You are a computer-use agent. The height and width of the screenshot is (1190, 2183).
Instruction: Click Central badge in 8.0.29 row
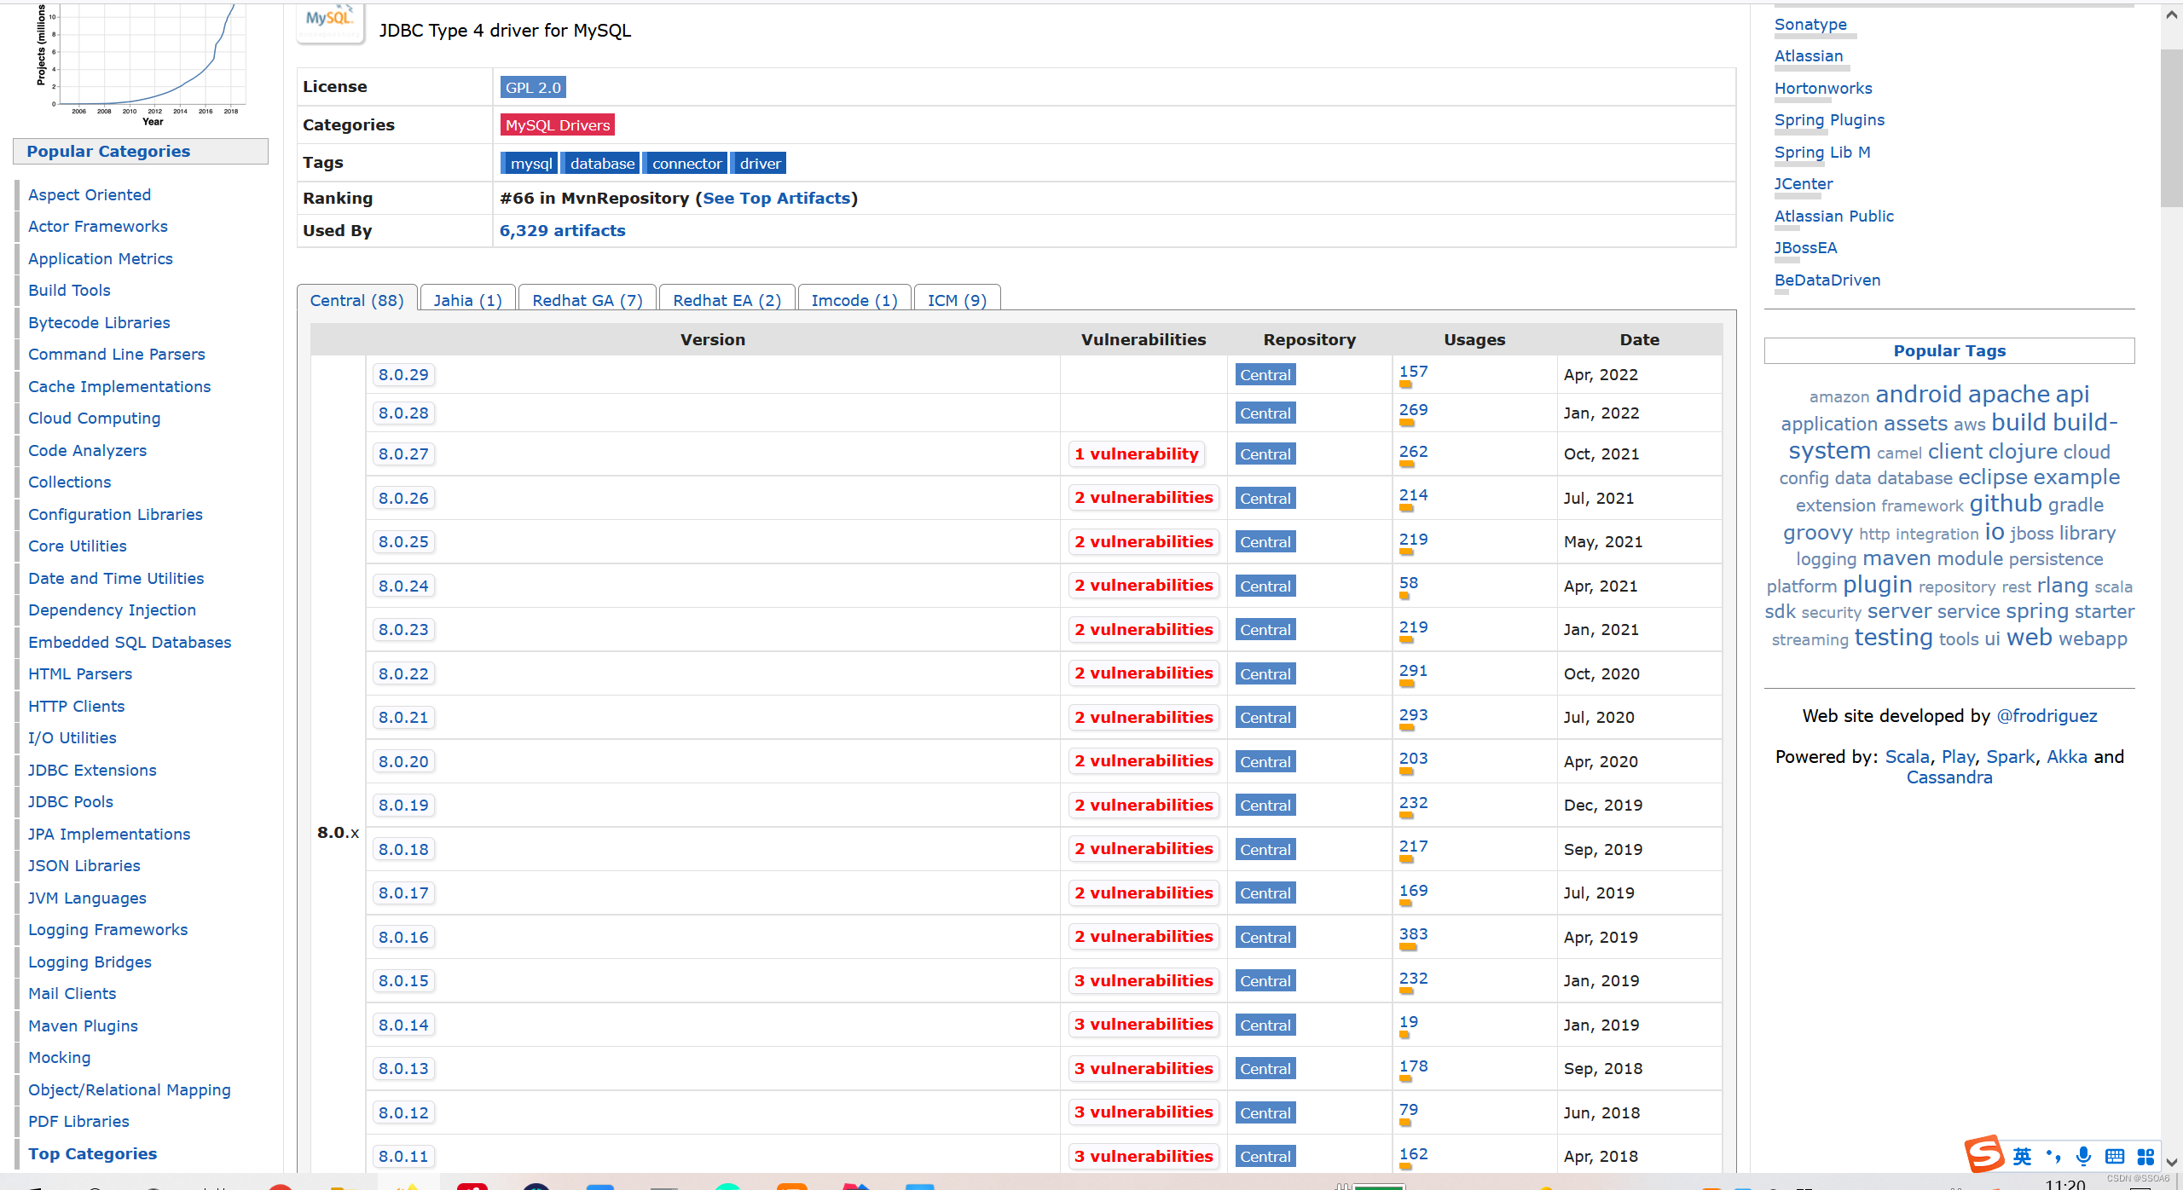tap(1265, 375)
